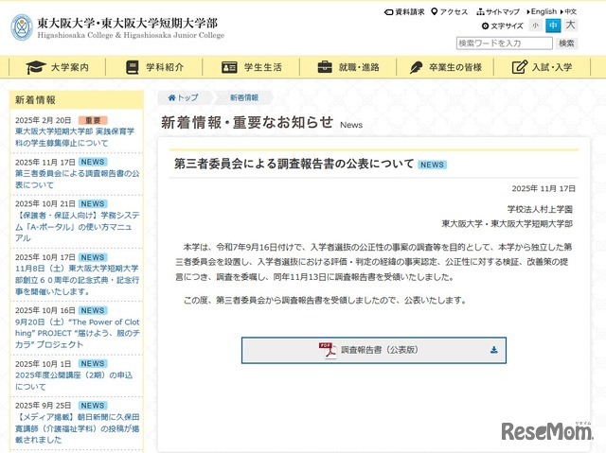Click the ID card icon for 学生生活
The image size is (606, 453).
[x=229, y=67]
